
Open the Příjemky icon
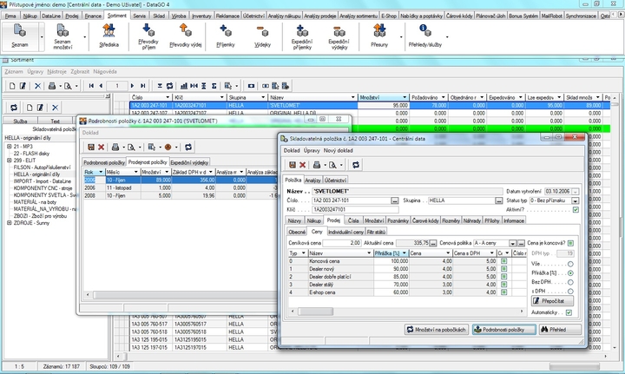coord(225,36)
